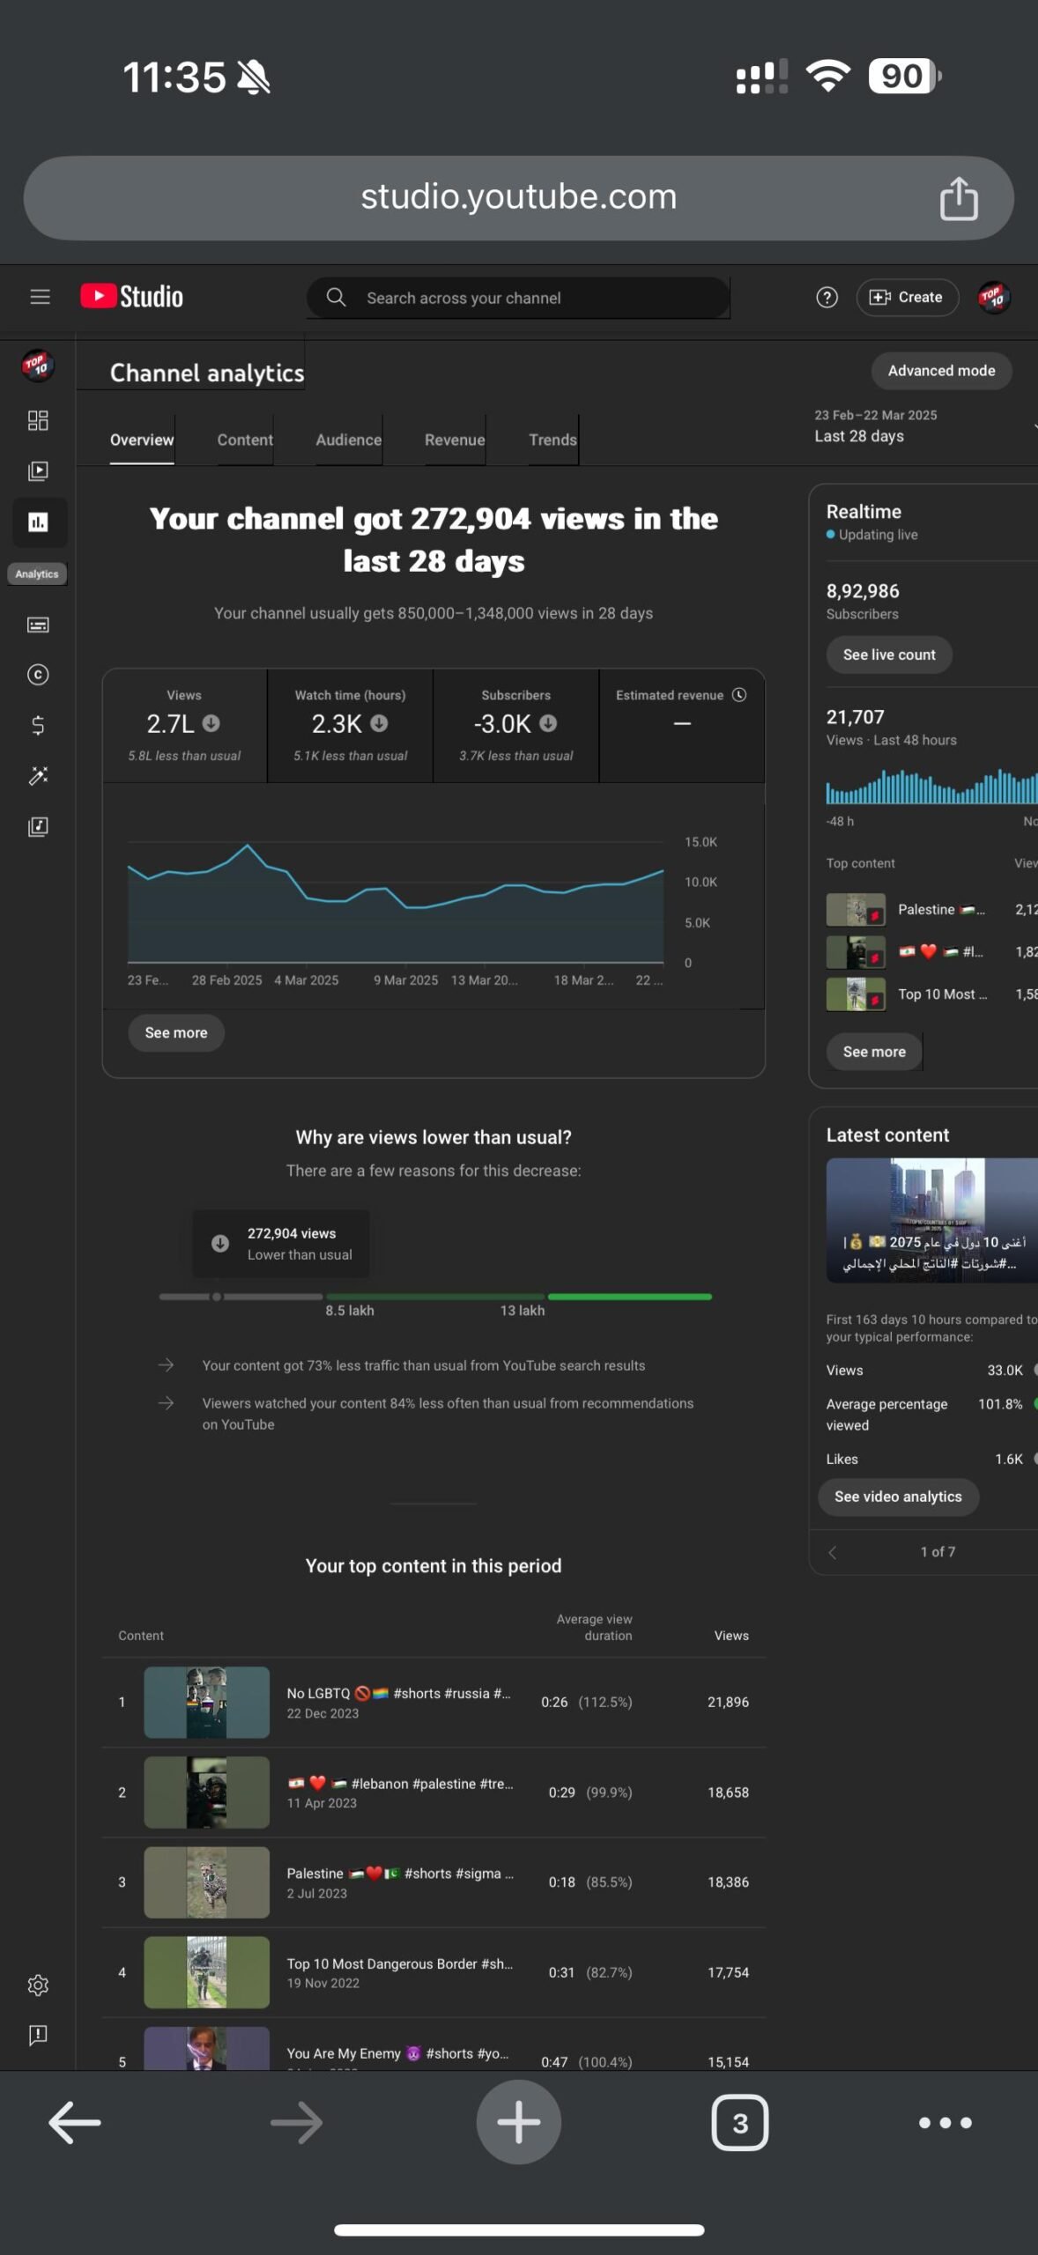
Task: Open the Audio library sidebar icon
Action: tap(38, 826)
